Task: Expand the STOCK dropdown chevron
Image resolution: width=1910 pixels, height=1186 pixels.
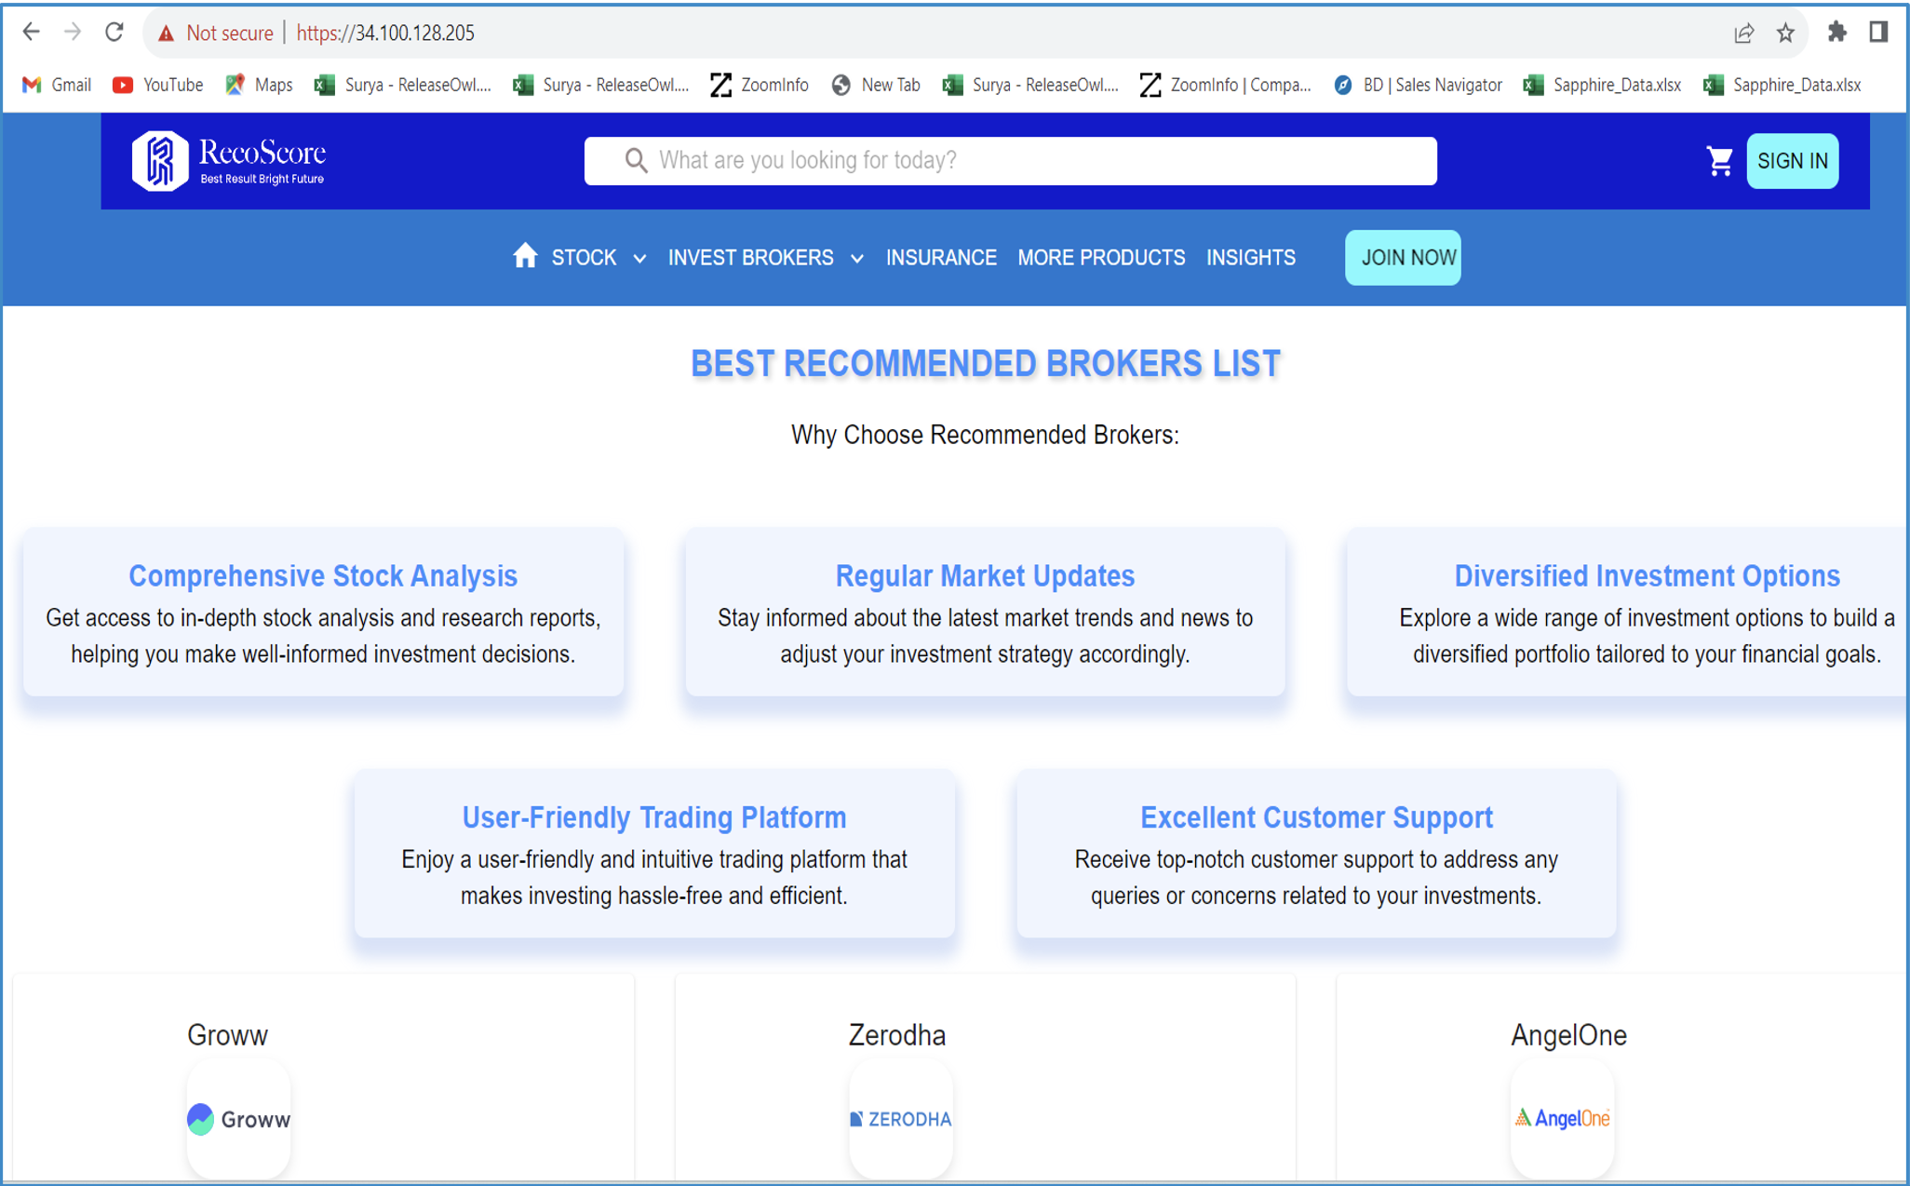Action: (x=639, y=259)
